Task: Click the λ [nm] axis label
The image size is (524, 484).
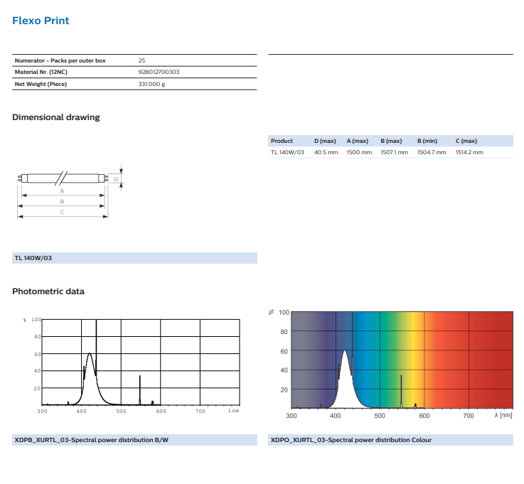Action: [503, 415]
